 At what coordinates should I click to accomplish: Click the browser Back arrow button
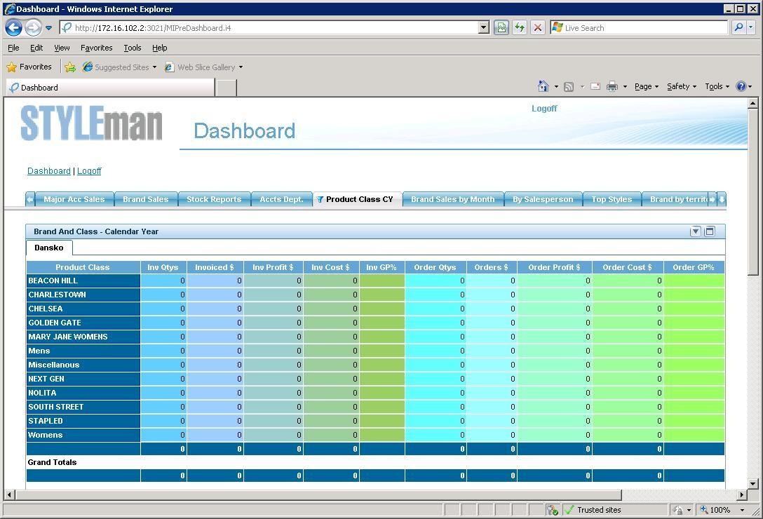pyautogui.click(x=13, y=28)
